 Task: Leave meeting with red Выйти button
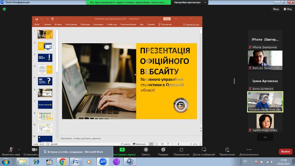tap(286, 151)
